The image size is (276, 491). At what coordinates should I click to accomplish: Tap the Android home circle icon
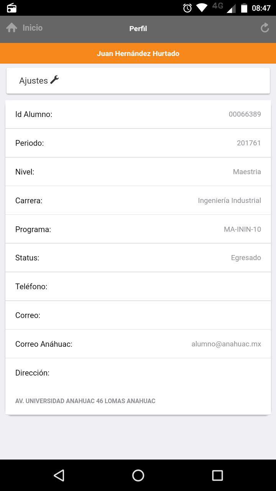(x=138, y=476)
